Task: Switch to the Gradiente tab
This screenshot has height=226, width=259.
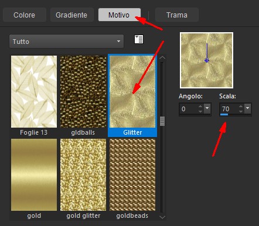Action: tap(71, 15)
